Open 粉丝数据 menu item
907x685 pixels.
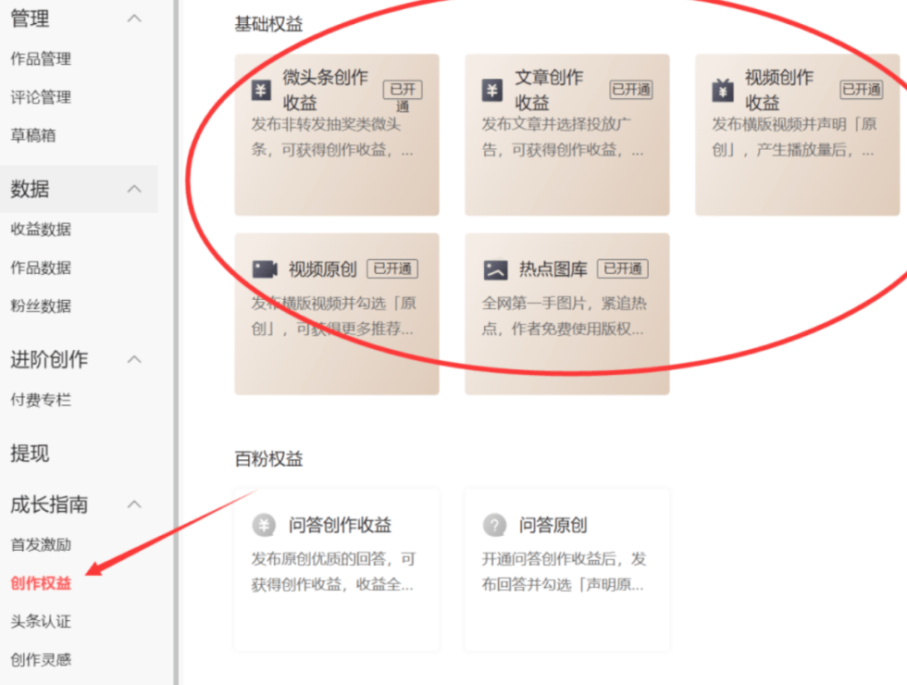(41, 305)
